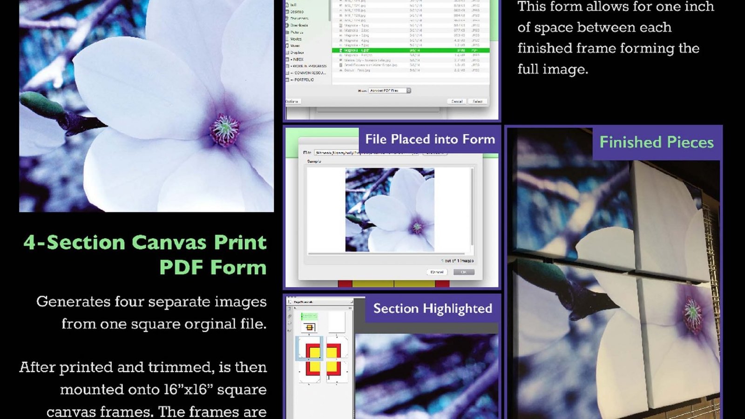
Task: Click the Options button in file dialog
Action: (292, 101)
